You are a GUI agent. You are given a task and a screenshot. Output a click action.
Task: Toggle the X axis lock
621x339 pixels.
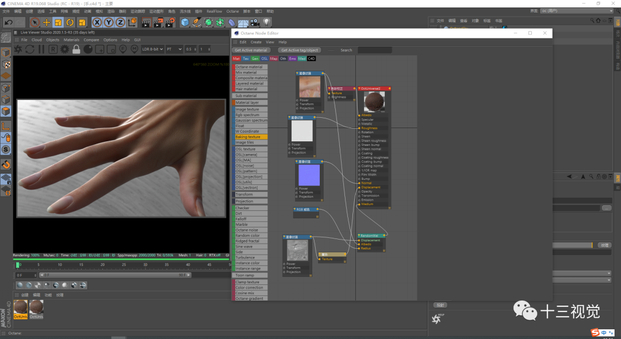(97, 22)
